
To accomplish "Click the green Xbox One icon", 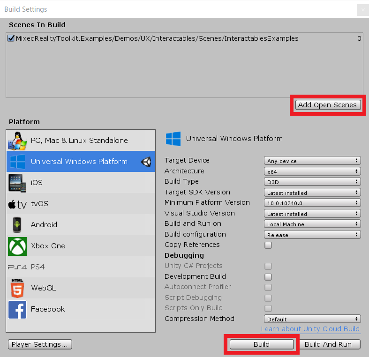I will (x=17, y=246).
